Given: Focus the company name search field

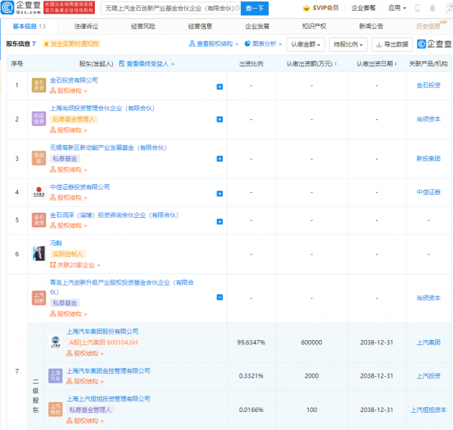Looking at the screenshot, I should (169, 9).
